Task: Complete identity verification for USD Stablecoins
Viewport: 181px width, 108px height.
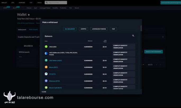Action: [x=124, y=53]
